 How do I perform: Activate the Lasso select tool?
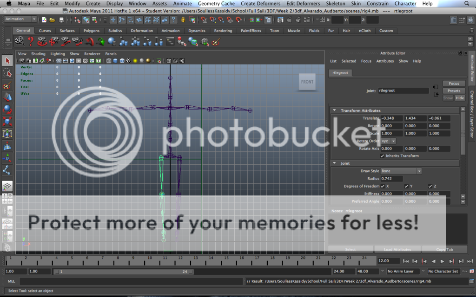[x=7, y=73]
